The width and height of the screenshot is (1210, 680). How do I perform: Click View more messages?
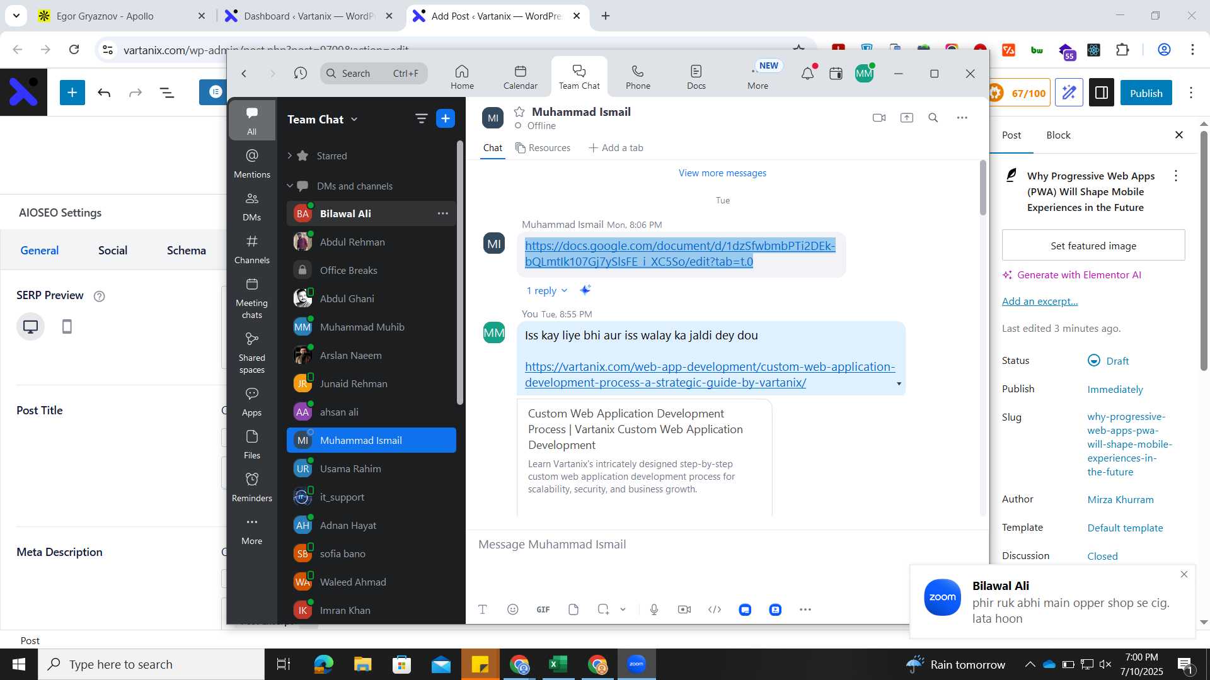point(722,173)
